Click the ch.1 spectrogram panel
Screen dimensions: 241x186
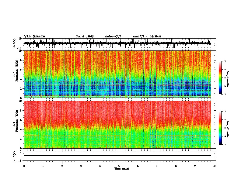[x=117, y=74]
